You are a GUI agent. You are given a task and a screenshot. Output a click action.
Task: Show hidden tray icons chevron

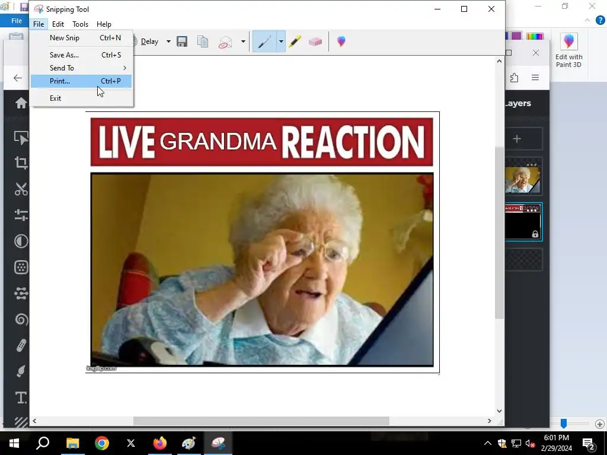(488, 443)
